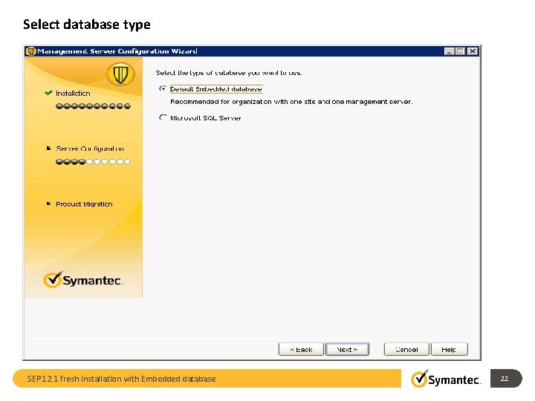Image resolution: width=535 pixels, height=401 pixels.
Task: Click the 'Select the type of database' instruction
Action: tap(229, 73)
